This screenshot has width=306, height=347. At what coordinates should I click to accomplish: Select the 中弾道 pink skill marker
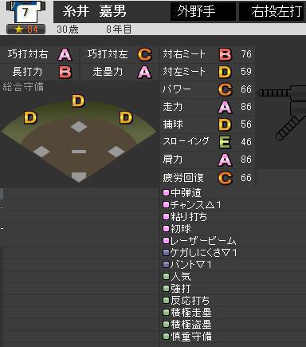[166, 193]
